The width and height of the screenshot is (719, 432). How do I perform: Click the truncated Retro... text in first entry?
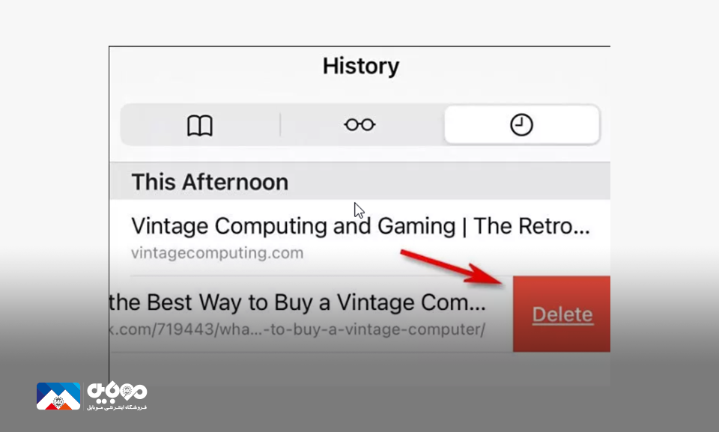tap(532, 226)
